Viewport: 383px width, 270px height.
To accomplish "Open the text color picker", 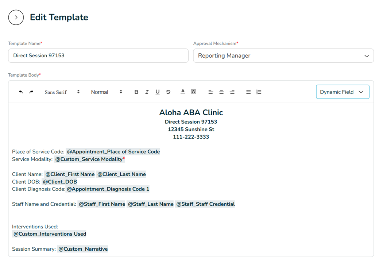I will point(183,92).
